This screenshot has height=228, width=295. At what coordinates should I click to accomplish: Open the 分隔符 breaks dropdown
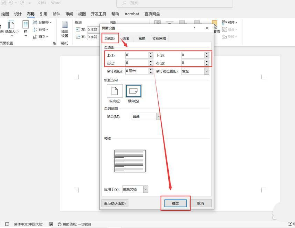(x=42, y=22)
